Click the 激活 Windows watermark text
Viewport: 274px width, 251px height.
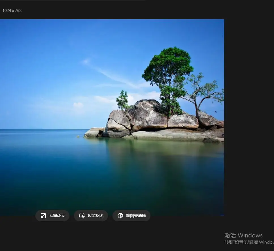point(243,235)
